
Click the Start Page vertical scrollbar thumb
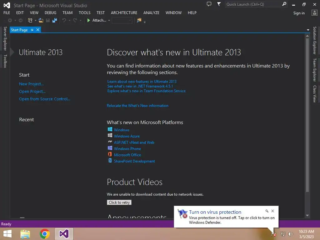coord(307,115)
